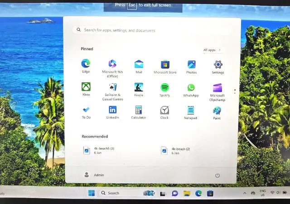Go to next pinned apps page dots
Viewport: 290px width, 204px height.
tap(235, 91)
